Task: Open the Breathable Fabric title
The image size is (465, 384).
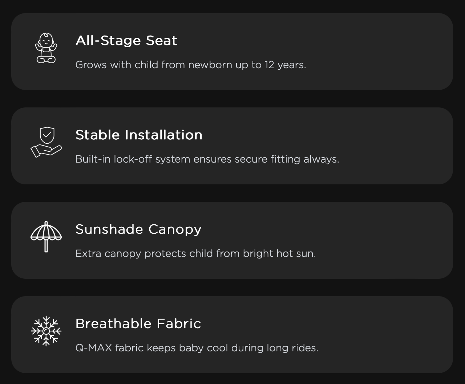Action: coord(138,324)
